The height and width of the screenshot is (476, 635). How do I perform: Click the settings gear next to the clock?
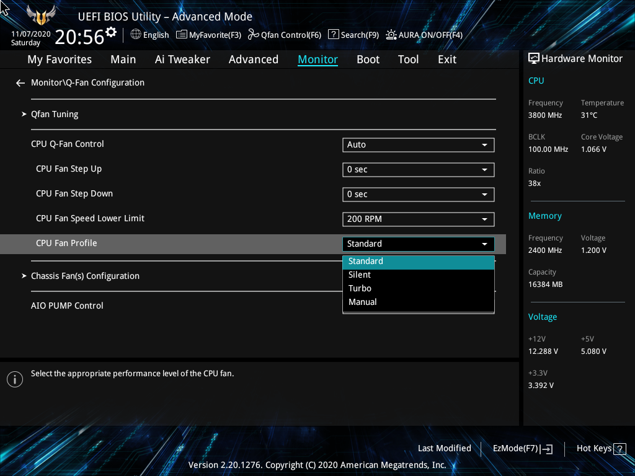pyautogui.click(x=111, y=32)
